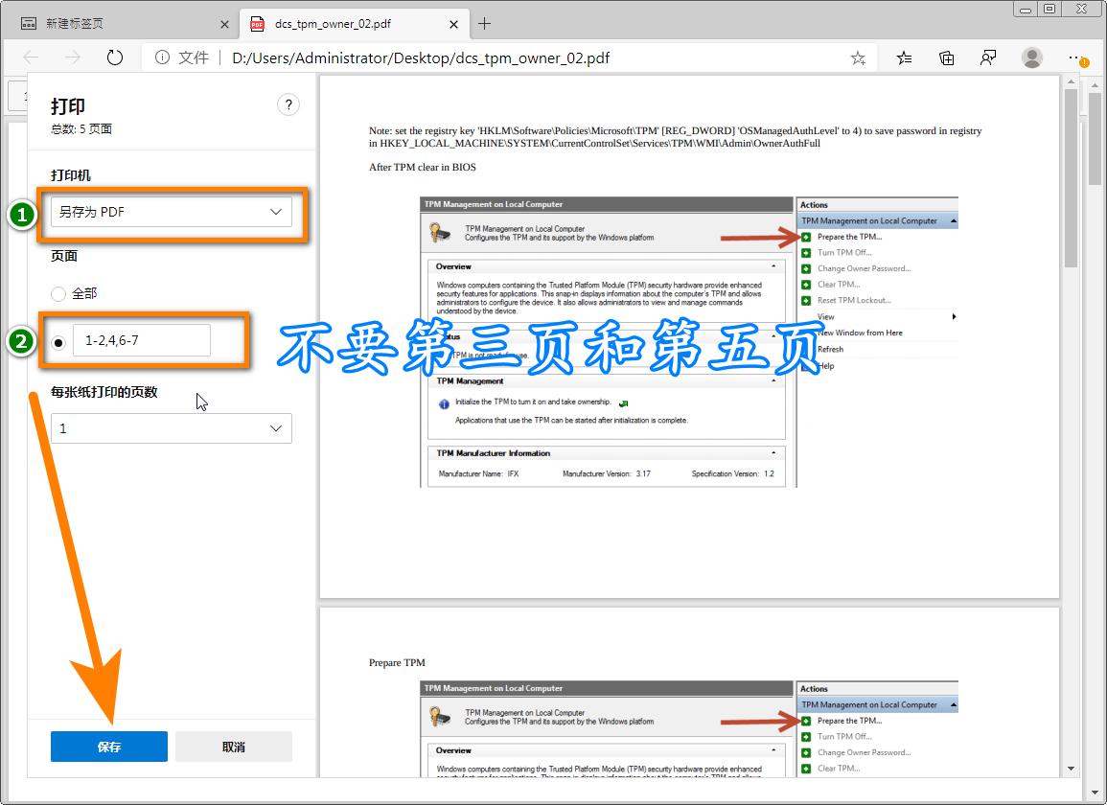Click the page refresh icon
Viewport: 1107px width, 805px height.
pos(114,57)
